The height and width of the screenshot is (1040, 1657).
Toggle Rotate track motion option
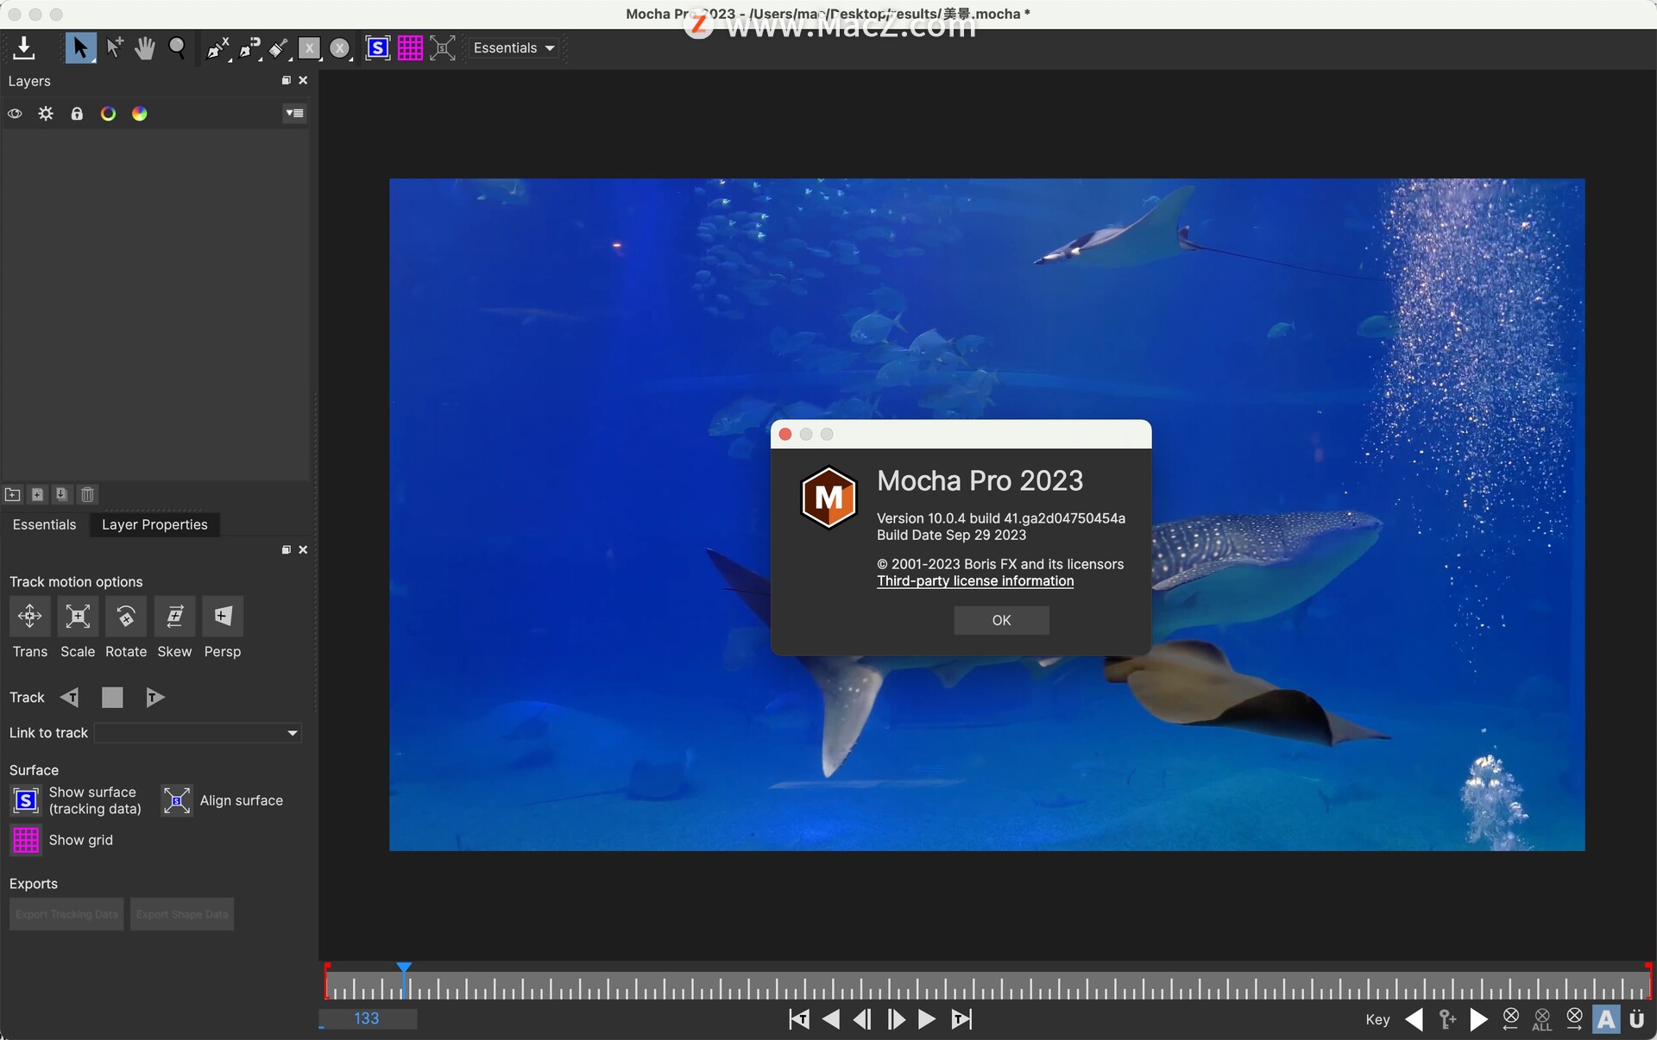point(126,617)
